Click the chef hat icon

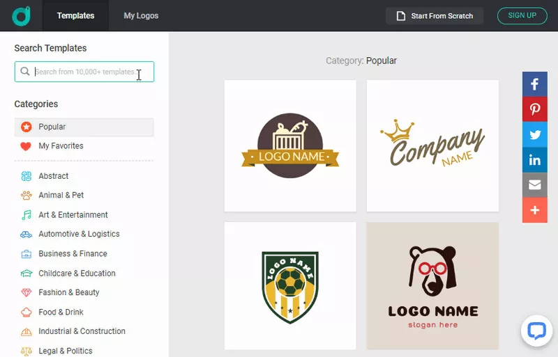pyautogui.click(x=27, y=312)
